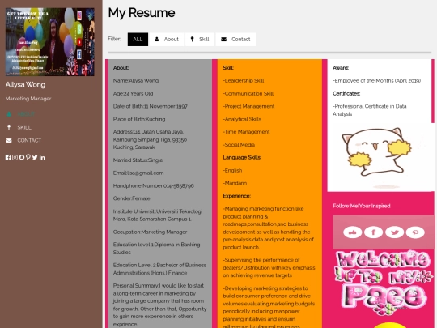Click the Communication Skill entry

[x=248, y=94]
